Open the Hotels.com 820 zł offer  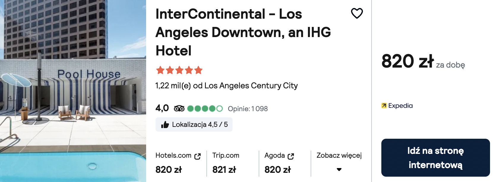[178, 163]
